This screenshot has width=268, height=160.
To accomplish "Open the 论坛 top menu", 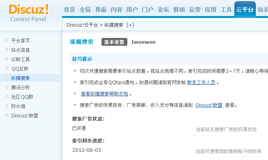I will [x=163, y=10].
